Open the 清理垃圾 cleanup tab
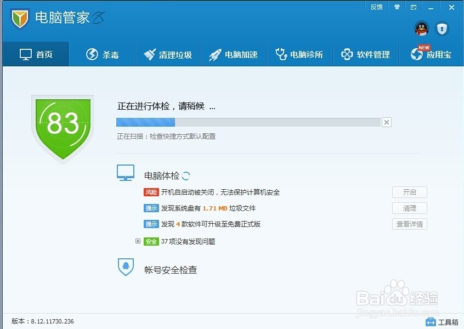The image size is (464, 329). point(168,54)
